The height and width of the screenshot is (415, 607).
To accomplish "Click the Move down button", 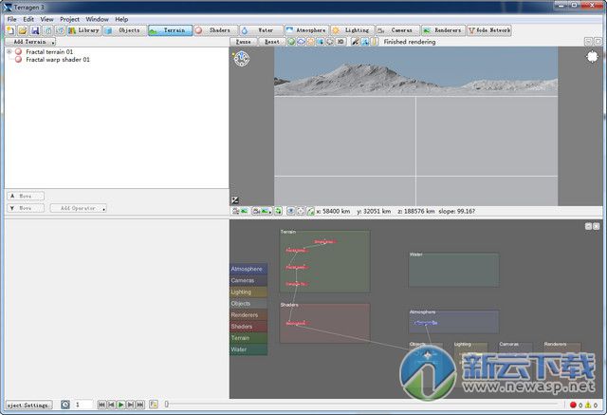I will [x=26, y=208].
